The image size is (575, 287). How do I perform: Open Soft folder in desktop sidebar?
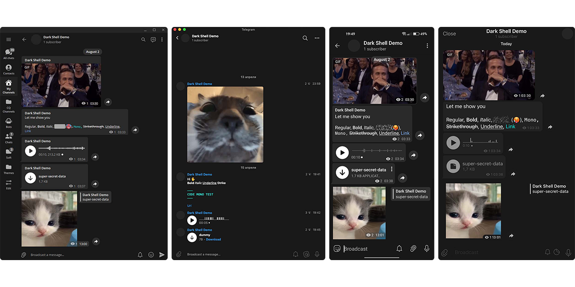point(9,153)
